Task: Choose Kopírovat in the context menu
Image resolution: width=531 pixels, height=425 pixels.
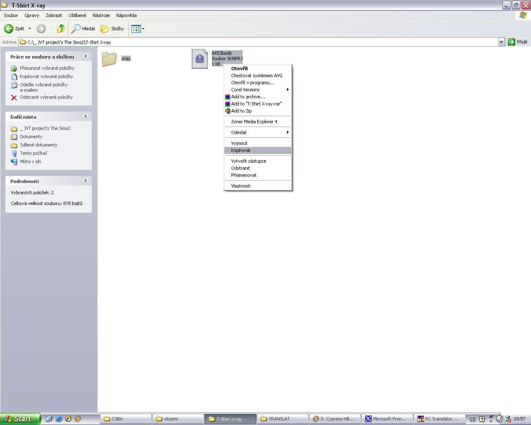Action: pos(241,150)
